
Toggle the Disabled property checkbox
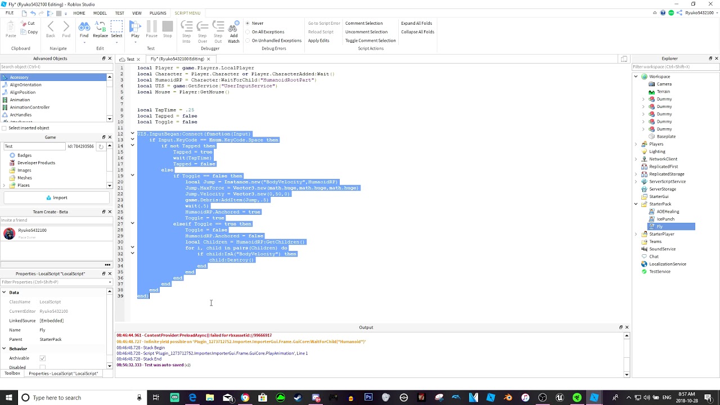coord(43,367)
